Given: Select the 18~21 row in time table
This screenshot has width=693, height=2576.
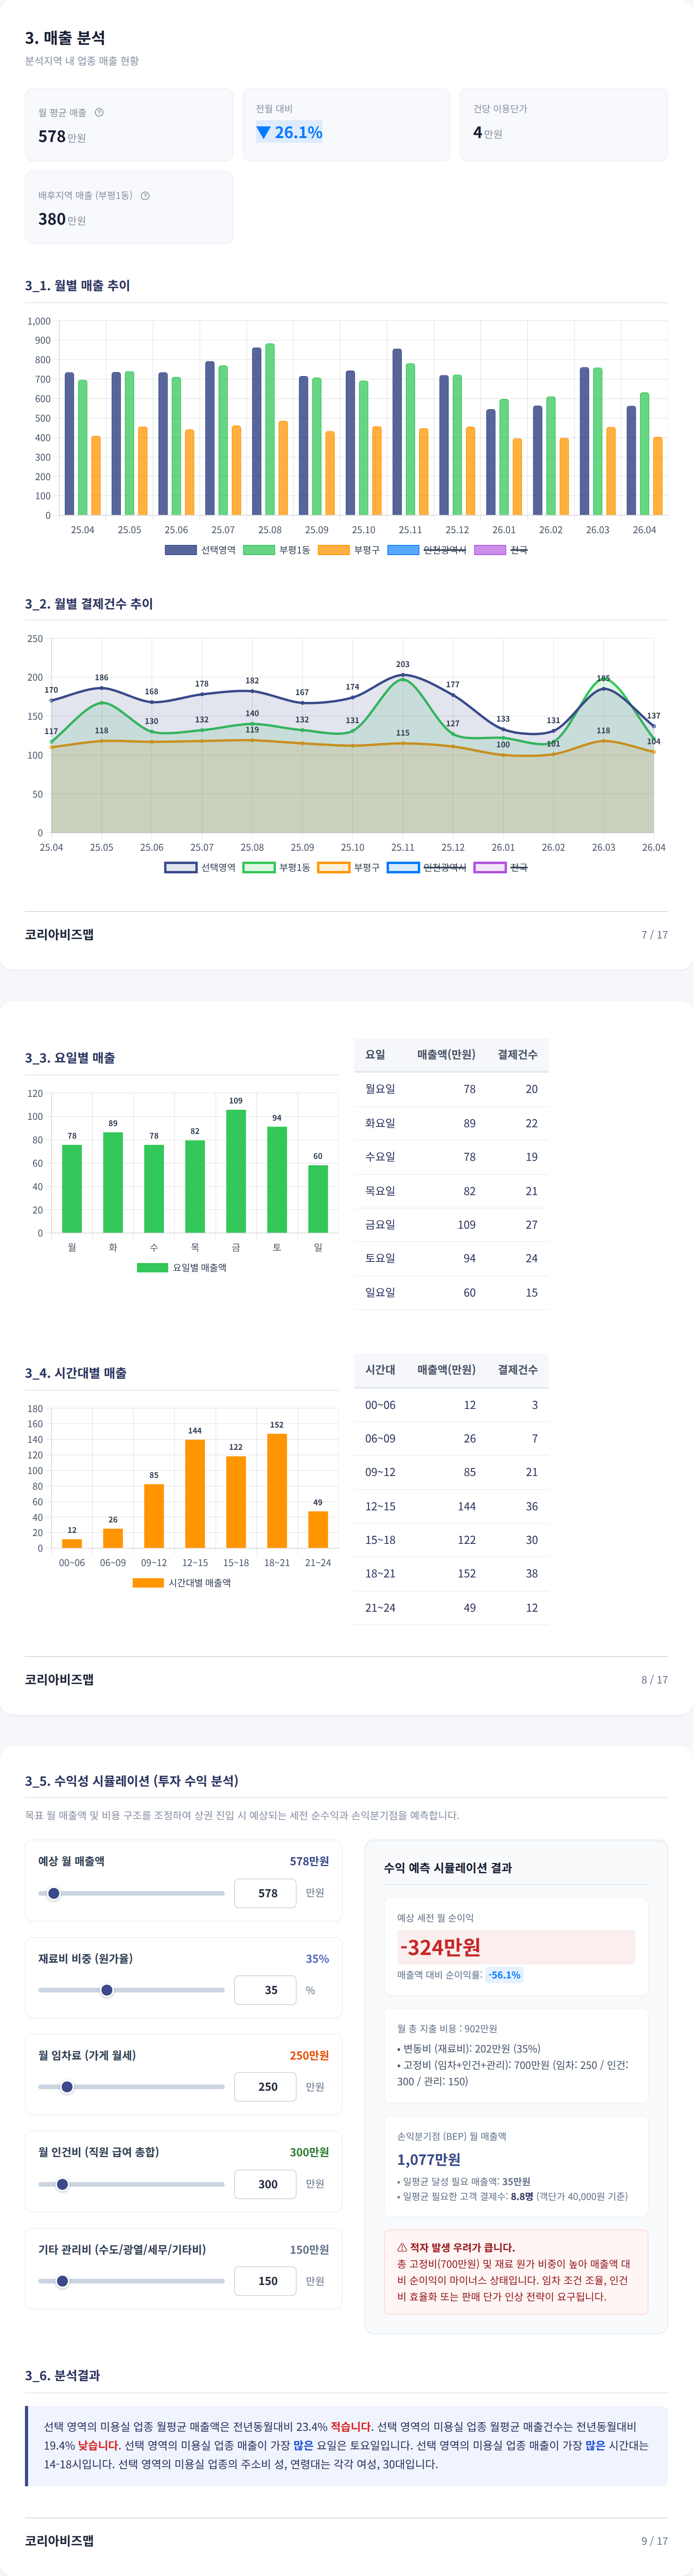Looking at the screenshot, I should point(451,1573).
